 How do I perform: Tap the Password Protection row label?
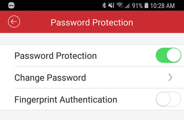[x=55, y=56]
